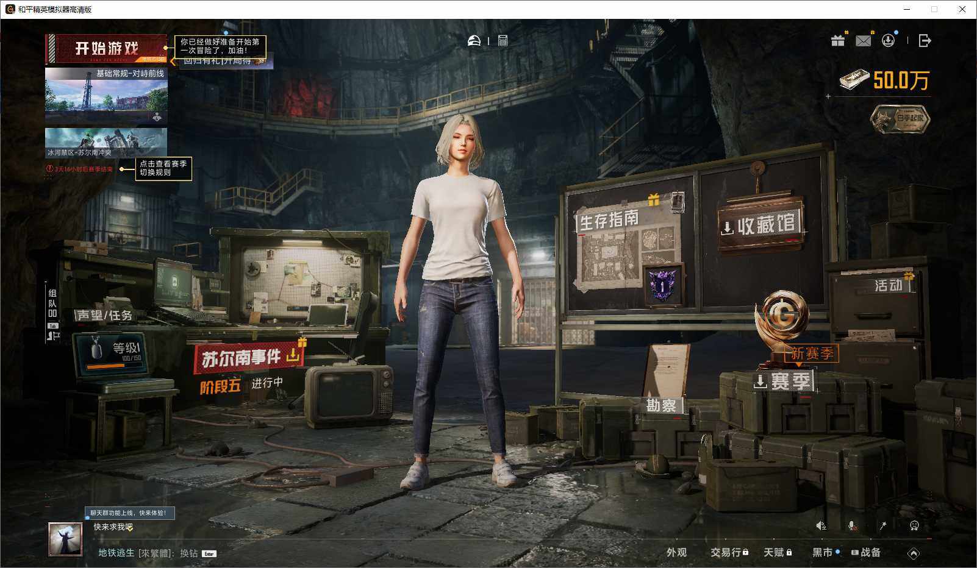The image size is (977, 568).
Task: Click the 进行中 in-progress status text
Action: (x=267, y=383)
